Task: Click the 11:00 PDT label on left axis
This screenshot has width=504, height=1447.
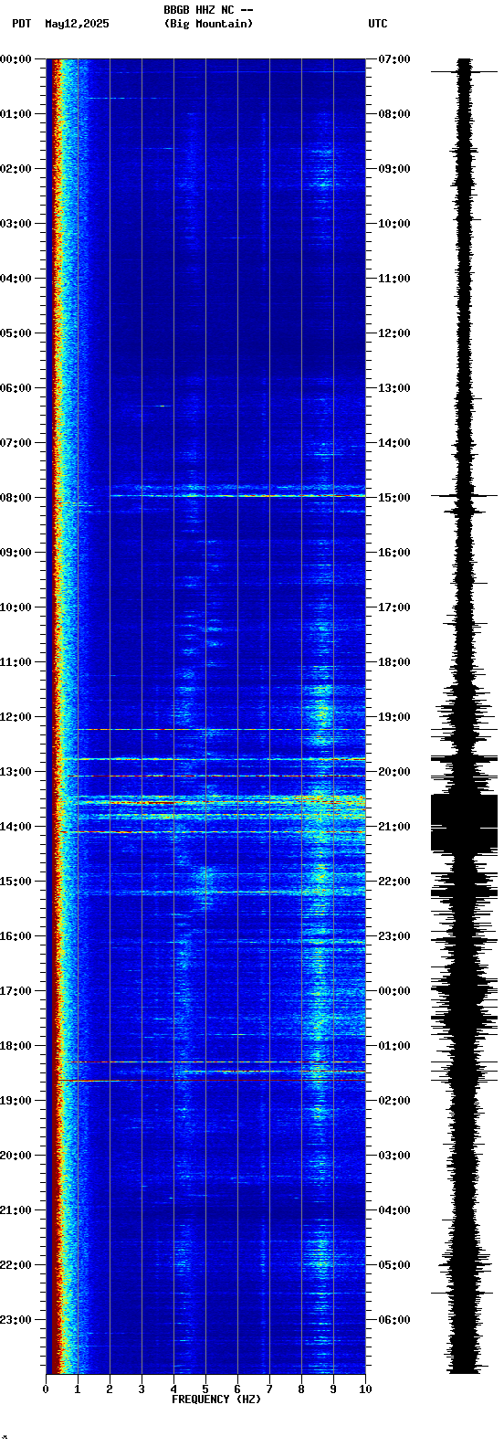Action: [x=16, y=662]
